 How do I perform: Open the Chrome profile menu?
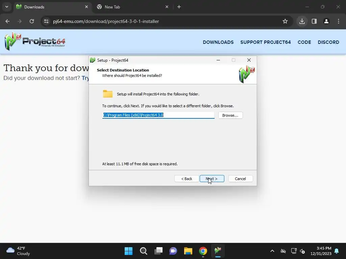326,21
